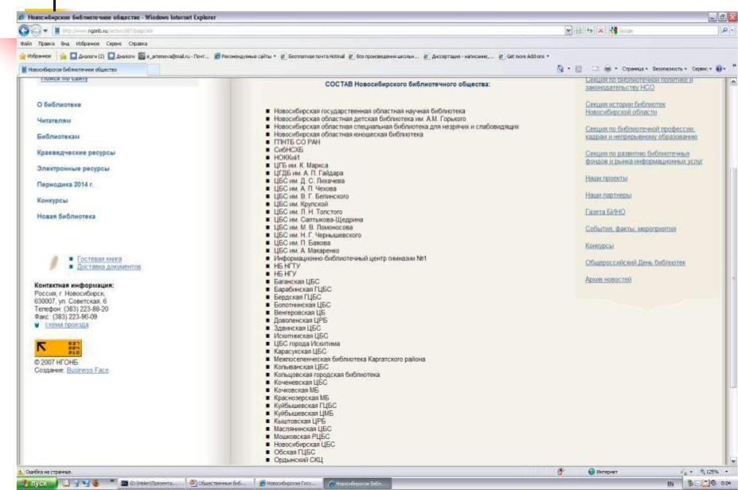Open Бесплатная почта Hotmail favorite
738x490 pixels.
[313, 56]
